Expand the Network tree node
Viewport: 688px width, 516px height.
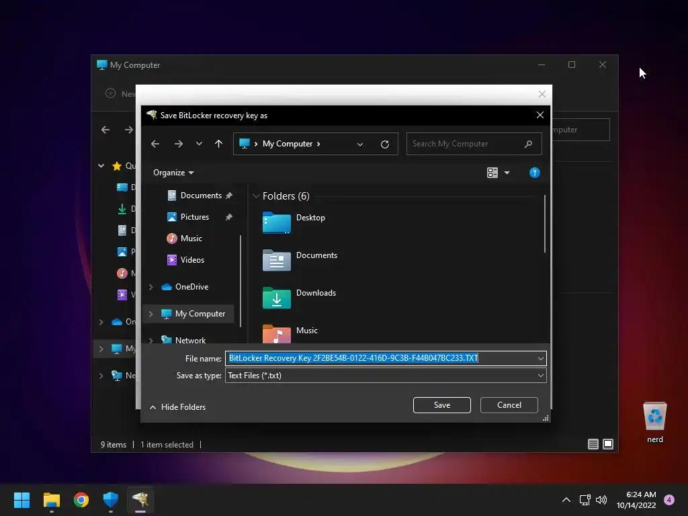pyautogui.click(x=151, y=340)
